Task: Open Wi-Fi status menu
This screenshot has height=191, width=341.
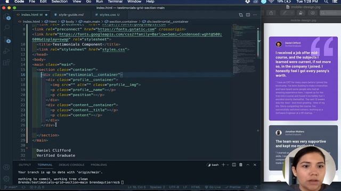Action: click(271, 2)
